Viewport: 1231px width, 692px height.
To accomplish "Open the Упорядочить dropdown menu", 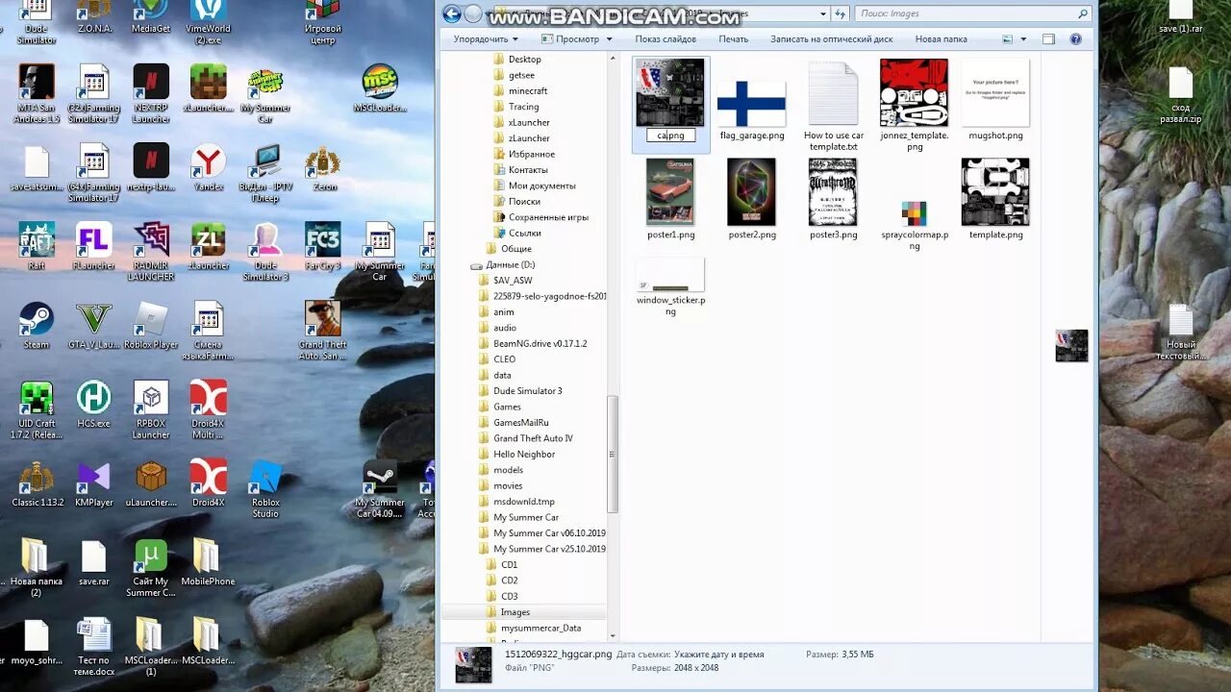I will [x=486, y=39].
